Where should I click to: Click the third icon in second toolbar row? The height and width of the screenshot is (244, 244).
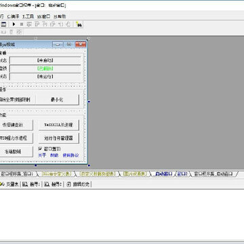(20, 32)
